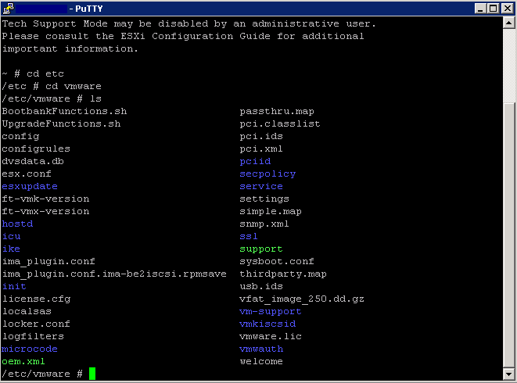Click the passthru.map file name
The width and height of the screenshot is (517, 383).
(277, 112)
